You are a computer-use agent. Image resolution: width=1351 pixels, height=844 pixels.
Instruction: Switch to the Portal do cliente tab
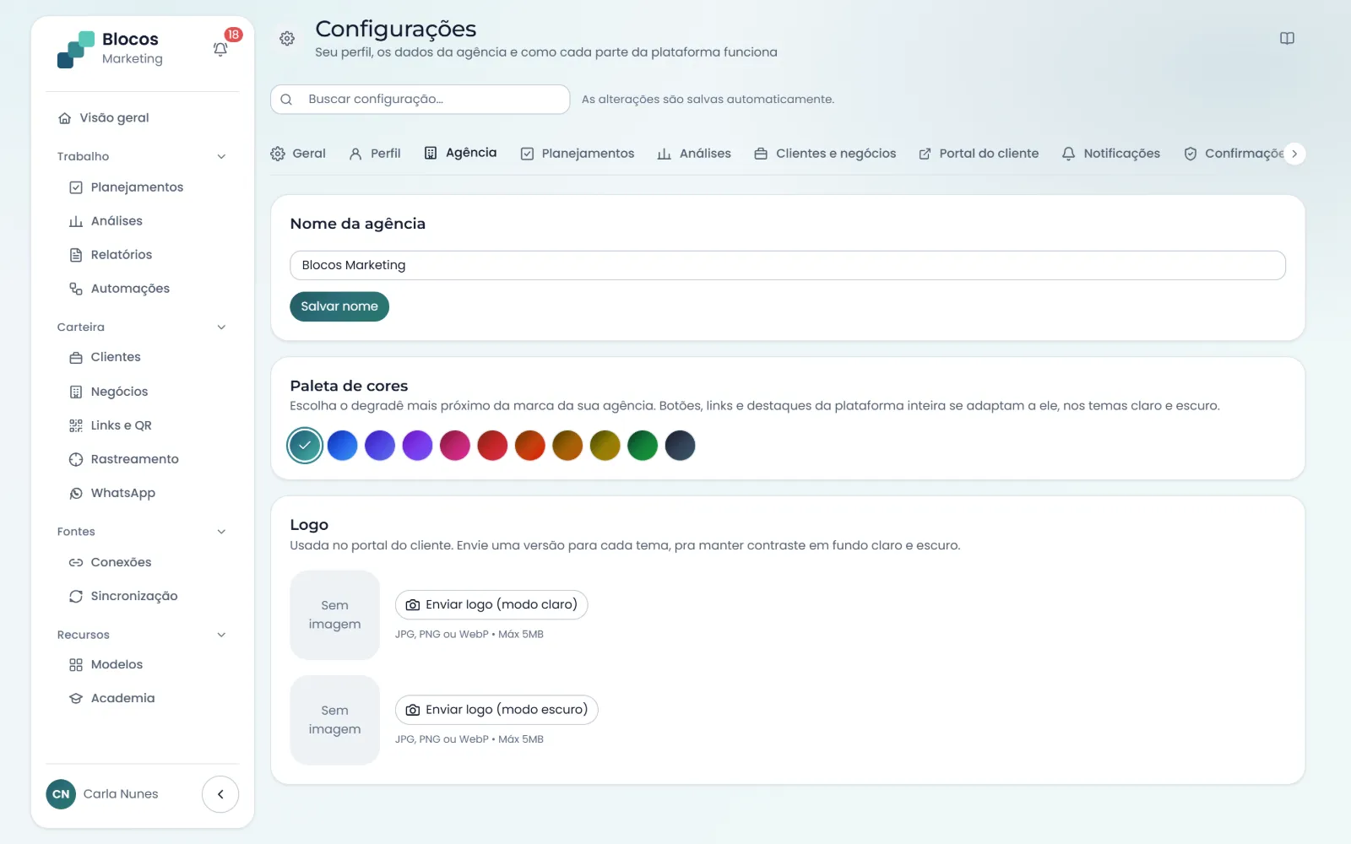click(979, 154)
